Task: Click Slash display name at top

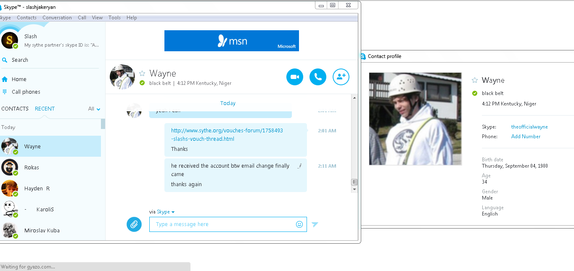Action: click(x=31, y=37)
